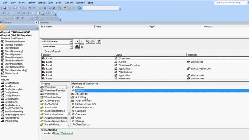This screenshot has width=249, height=140.
Task: Click the 'Type a question for help' box
Action: pyautogui.click(x=231, y=3)
